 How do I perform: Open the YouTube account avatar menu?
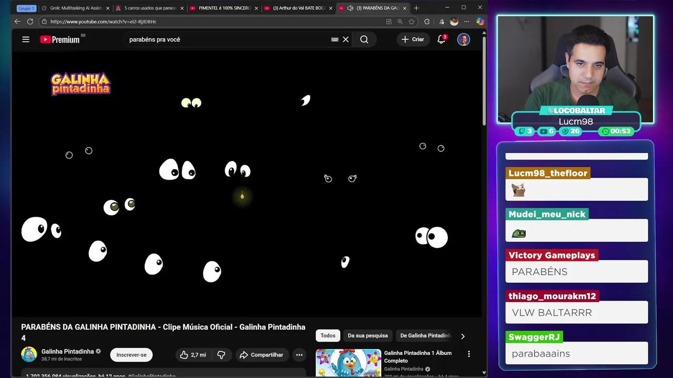pos(463,39)
